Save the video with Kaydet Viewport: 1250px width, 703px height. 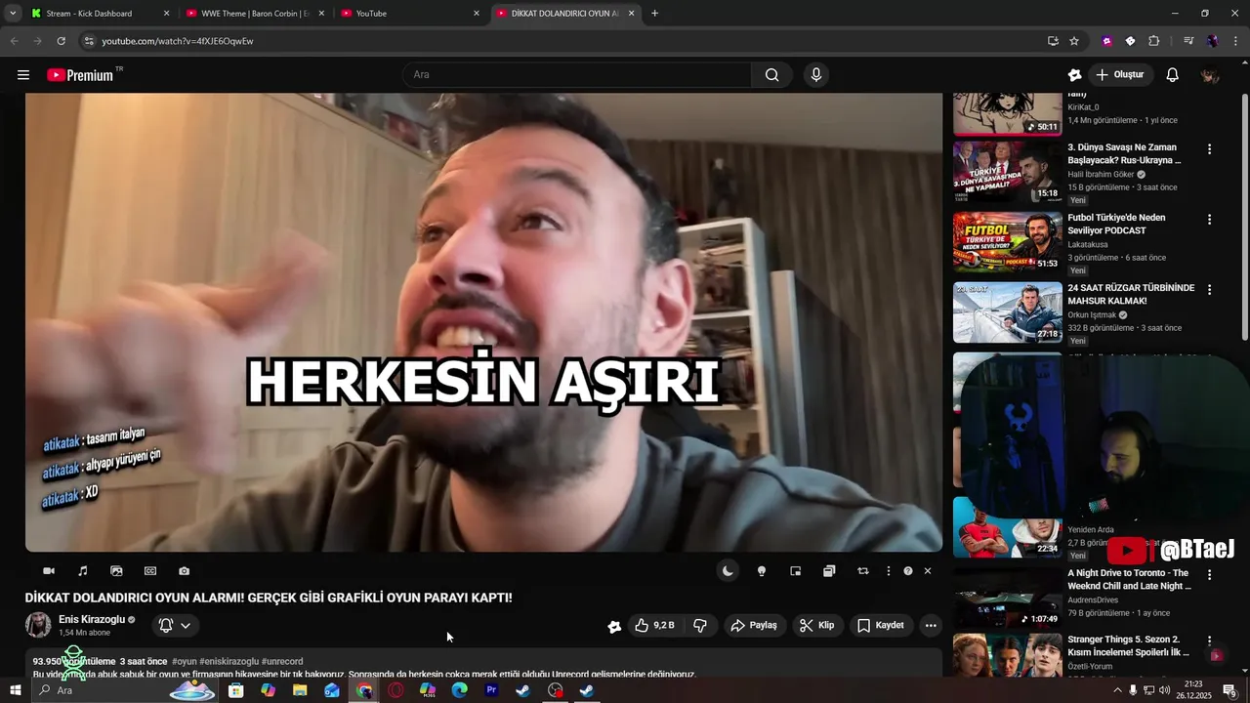(x=881, y=625)
